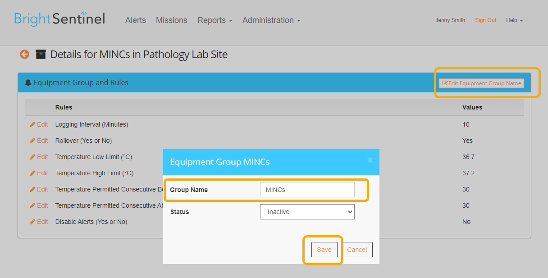The image size is (548, 278).
Task: Edit the Temperature High Limit rule
Action: coord(39,173)
